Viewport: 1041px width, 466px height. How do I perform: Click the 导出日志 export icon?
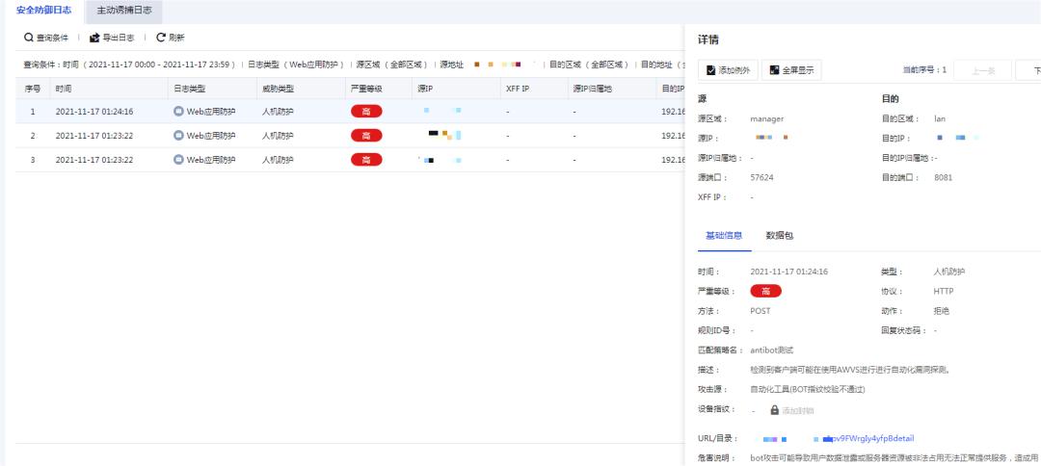point(94,38)
